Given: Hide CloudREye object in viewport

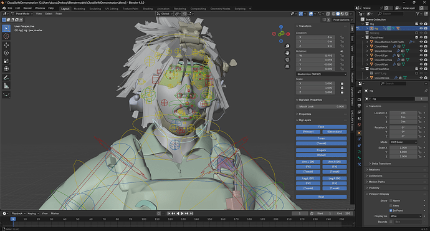Looking at the screenshot, I should point(421,64).
